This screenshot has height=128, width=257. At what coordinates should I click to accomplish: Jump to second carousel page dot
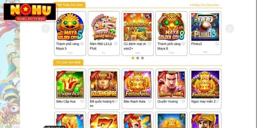(x=138, y=58)
